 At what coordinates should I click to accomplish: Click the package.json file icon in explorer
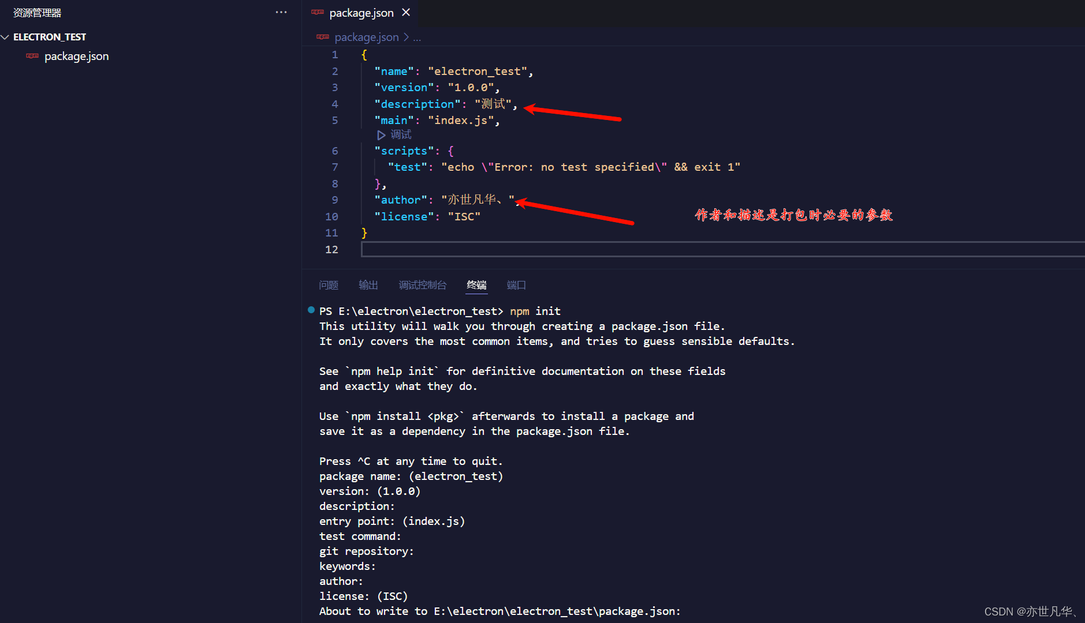coord(32,56)
